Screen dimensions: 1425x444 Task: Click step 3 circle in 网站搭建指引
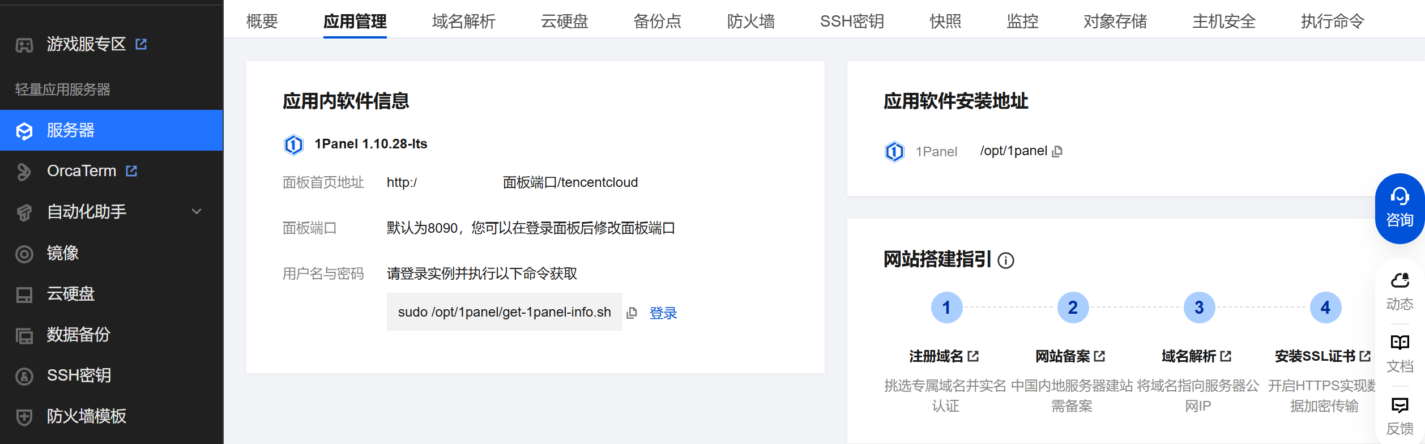tap(1199, 308)
